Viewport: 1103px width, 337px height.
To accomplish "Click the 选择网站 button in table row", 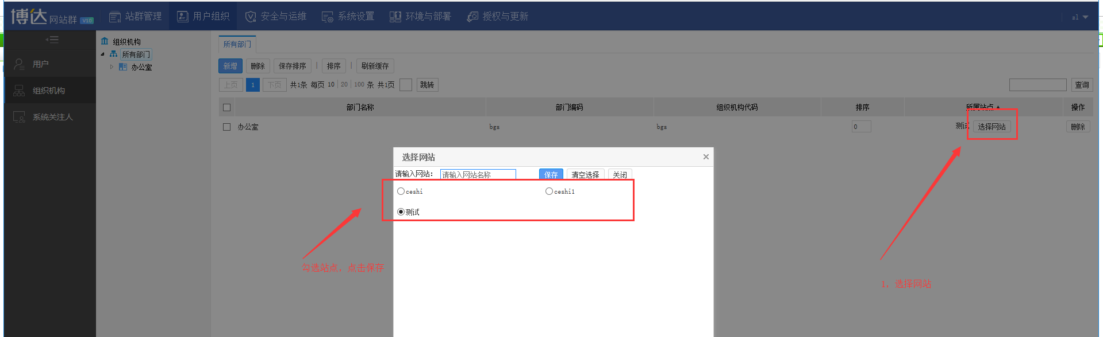I will point(991,127).
